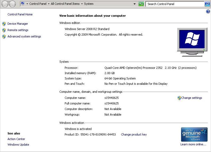This screenshot has height=152, width=211.
Task: Open help via the blue question mark
Action: pos(208,12)
